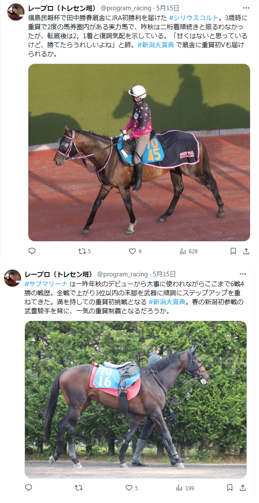The width and height of the screenshot is (259, 503).
Task: View analytics showing 199 views
Action: pyautogui.click(x=185, y=488)
